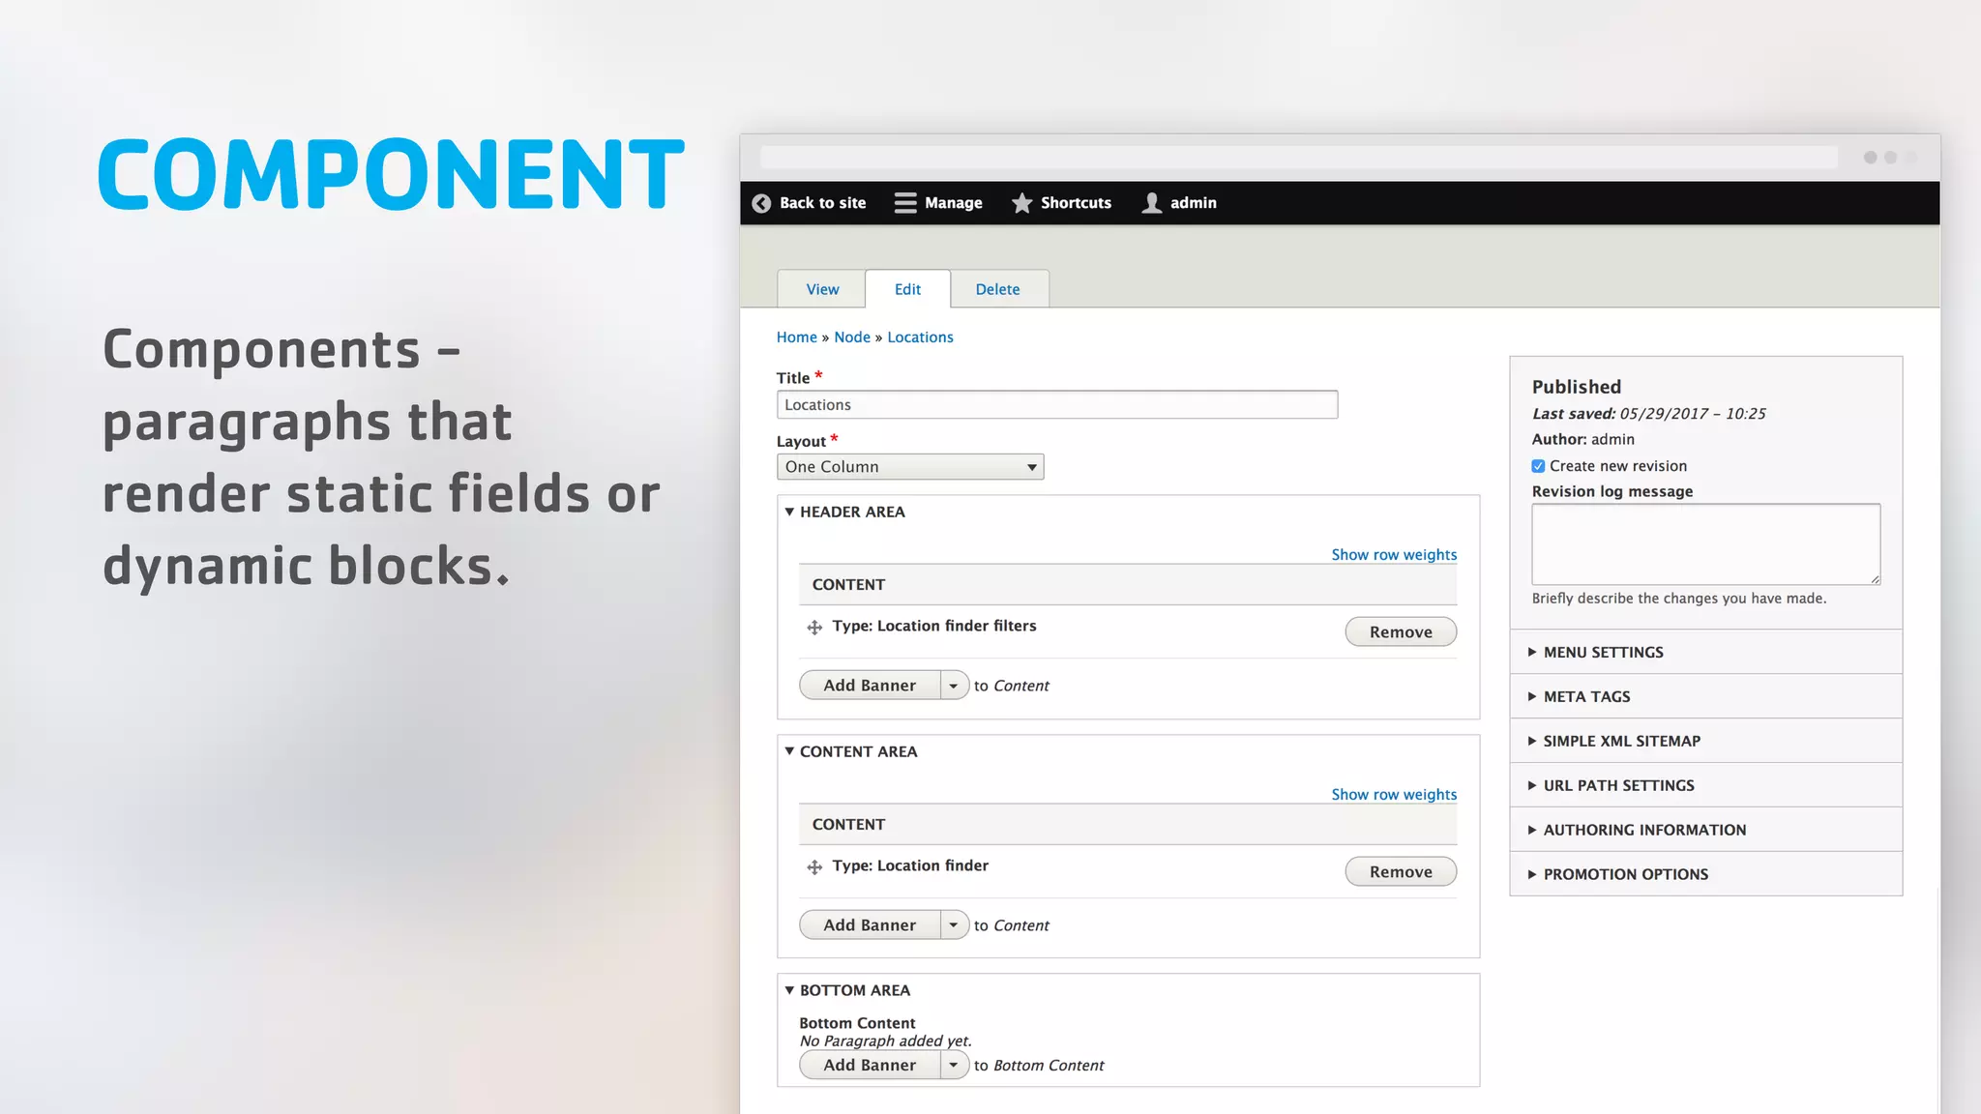The image size is (1981, 1114).
Task: Click the 'No Paragraph added yet.' text
Action: (x=885, y=1041)
